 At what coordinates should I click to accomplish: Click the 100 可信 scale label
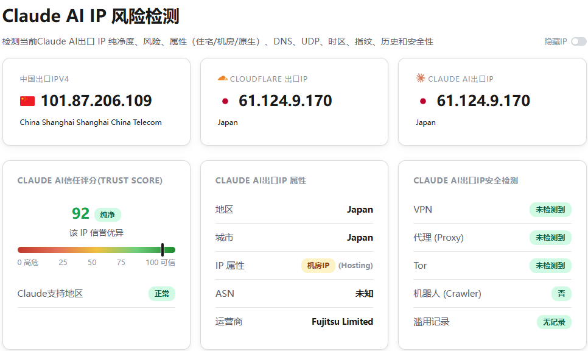pyautogui.click(x=161, y=263)
